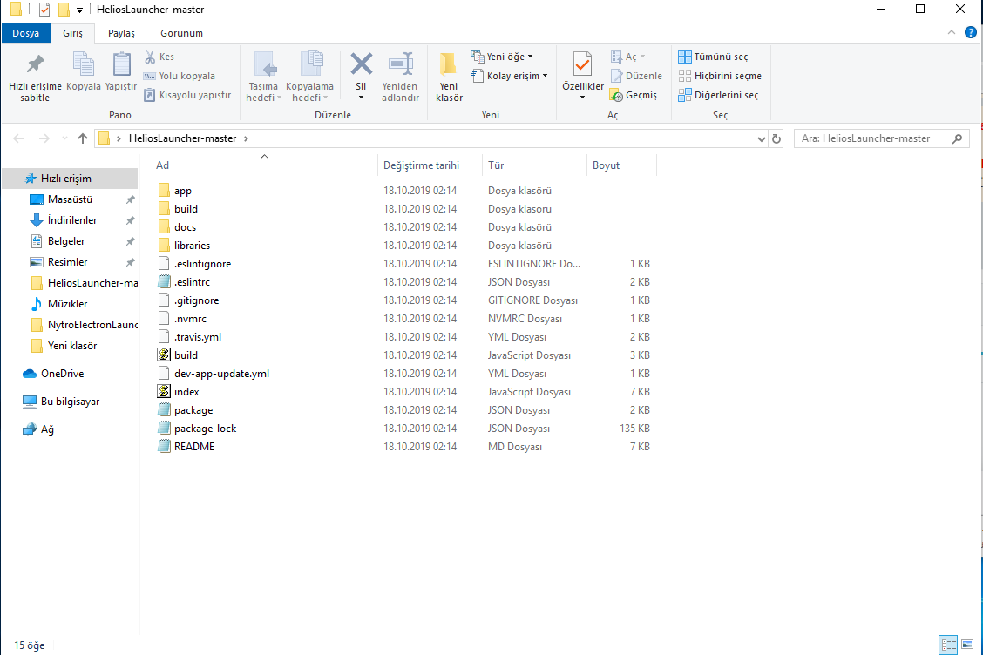Select Bu bilgisayar in the sidebar
983x655 pixels.
[71, 402]
